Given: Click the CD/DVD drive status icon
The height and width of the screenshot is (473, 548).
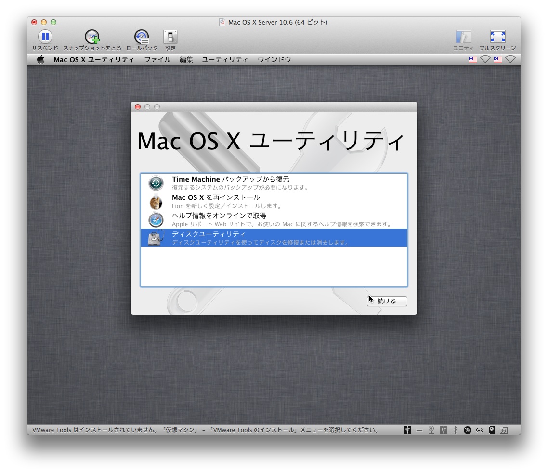Looking at the screenshot, I should (467, 430).
